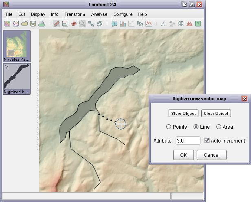The height and width of the screenshot is (202, 251).
Task: Select the N Wales raster thumbnail
Action: (x=16, y=46)
